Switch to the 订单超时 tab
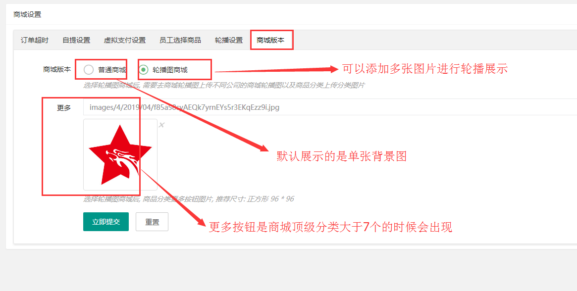Screen dimensions: 577x291 [x=35, y=40]
